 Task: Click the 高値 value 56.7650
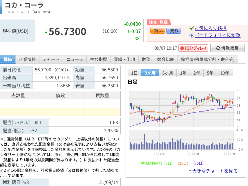click(x=110, y=78)
